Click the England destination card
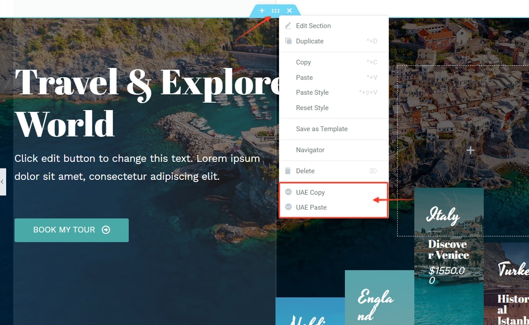The height and width of the screenshot is (325, 529). [380, 297]
